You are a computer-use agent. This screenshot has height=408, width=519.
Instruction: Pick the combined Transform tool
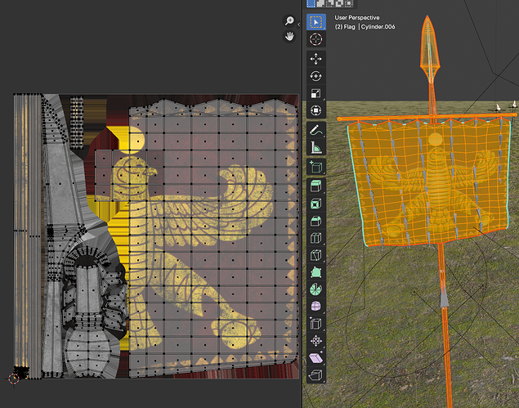pyautogui.click(x=316, y=110)
